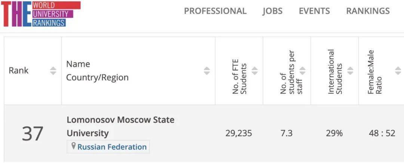Go to the EVENTS section
Screen dimensions: 404x163
pos(314,11)
